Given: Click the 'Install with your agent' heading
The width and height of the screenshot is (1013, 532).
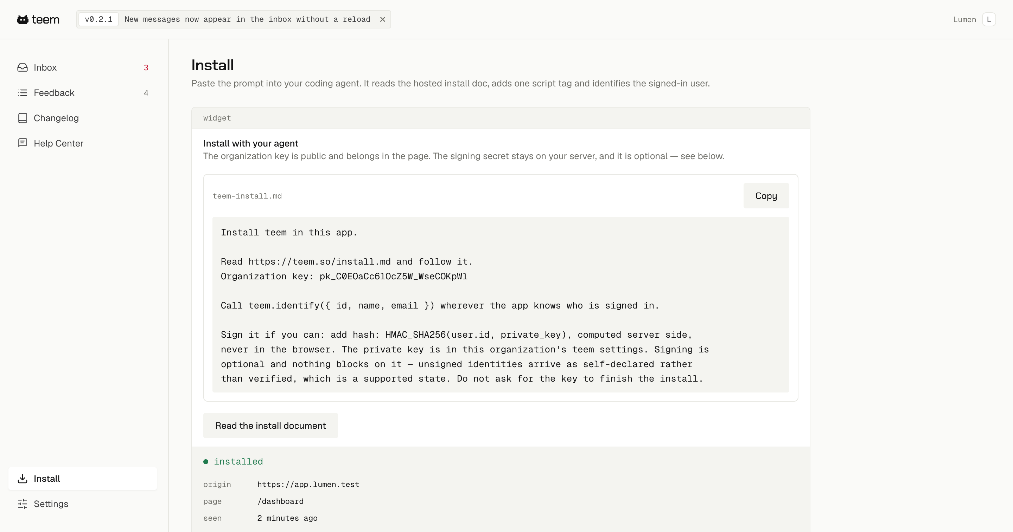Looking at the screenshot, I should pos(251,143).
